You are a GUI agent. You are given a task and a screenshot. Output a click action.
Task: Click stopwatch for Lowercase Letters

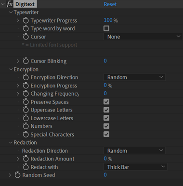pyautogui.click(x=26, y=118)
